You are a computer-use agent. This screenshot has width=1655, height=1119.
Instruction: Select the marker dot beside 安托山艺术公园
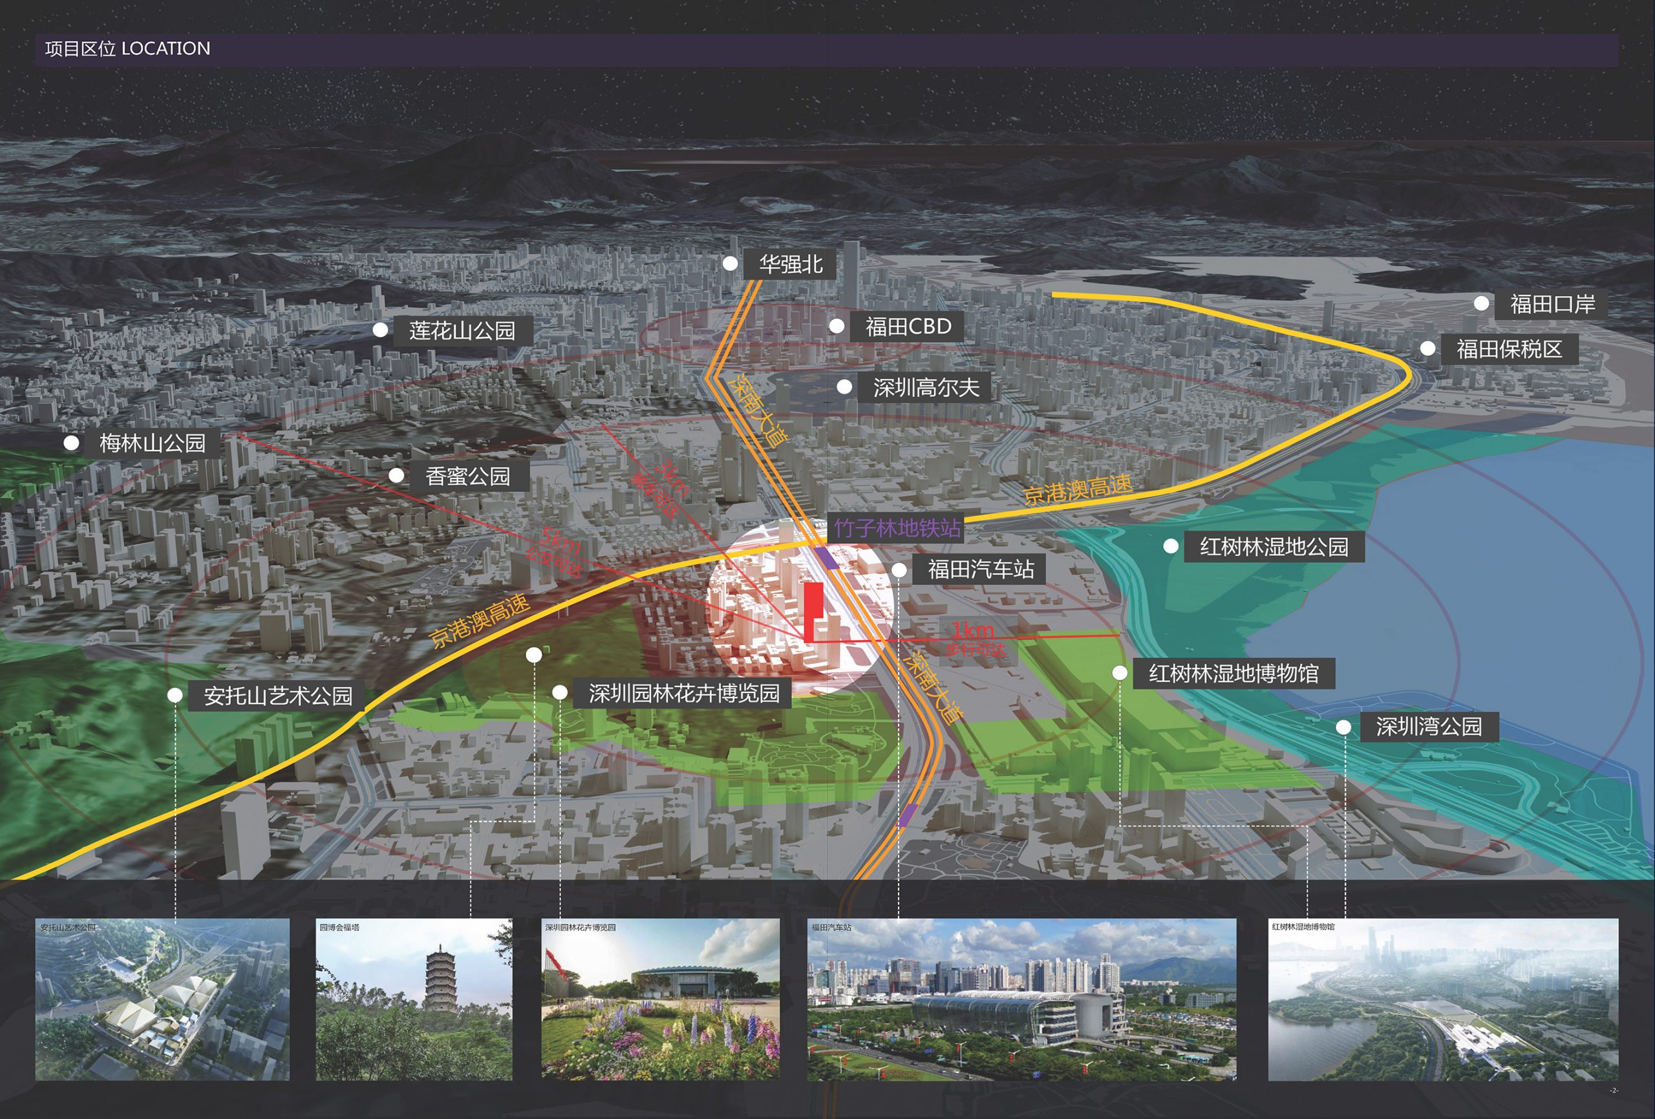click(175, 695)
